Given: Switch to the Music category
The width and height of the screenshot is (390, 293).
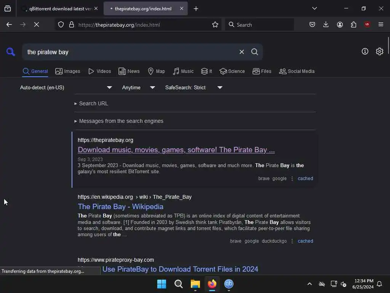Looking at the screenshot, I should coord(183,71).
